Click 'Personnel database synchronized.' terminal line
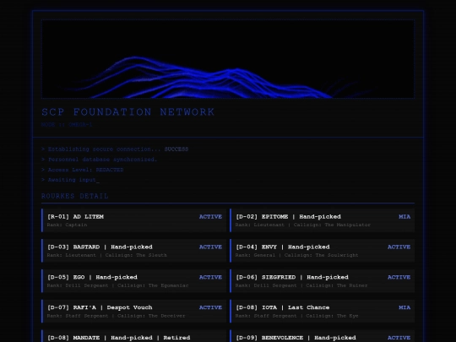456x342 pixels. (99, 160)
